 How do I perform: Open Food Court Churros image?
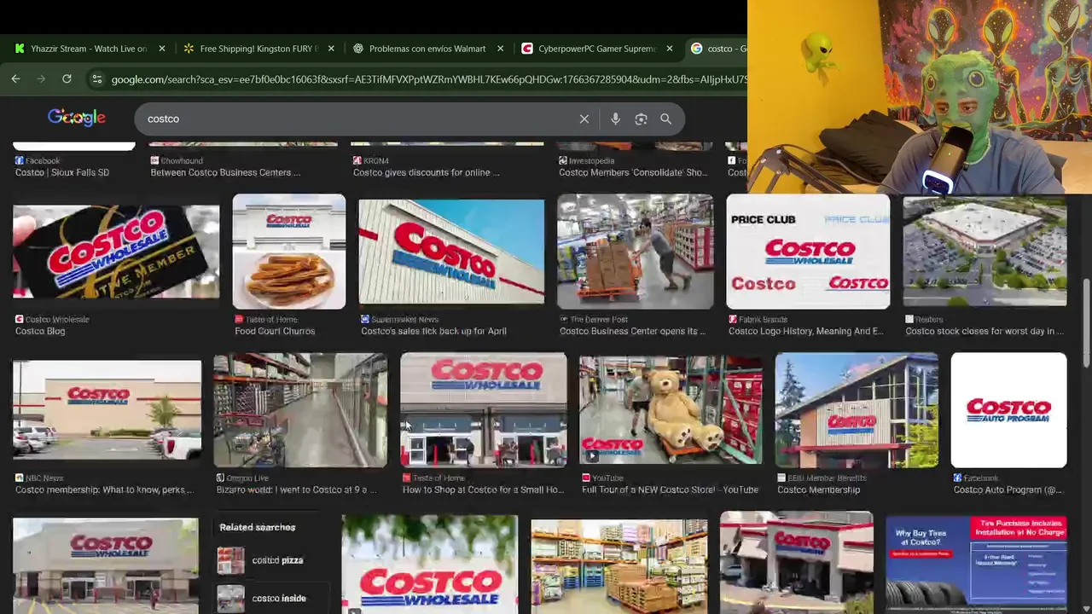point(289,252)
